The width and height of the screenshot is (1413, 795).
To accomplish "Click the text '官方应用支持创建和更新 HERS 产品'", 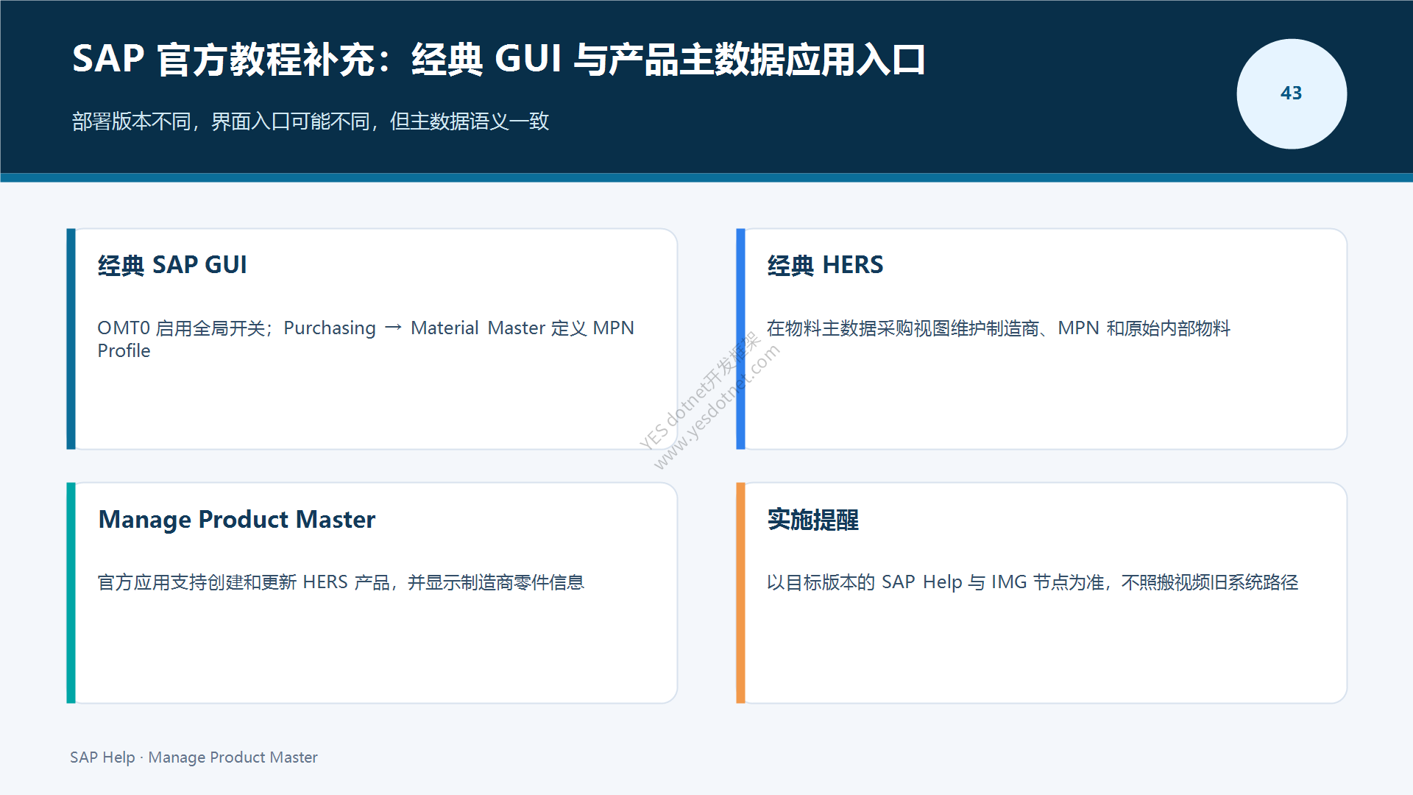I will point(341,582).
